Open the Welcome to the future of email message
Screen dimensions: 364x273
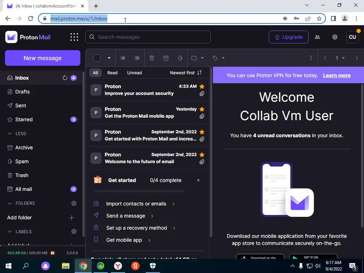point(148,158)
